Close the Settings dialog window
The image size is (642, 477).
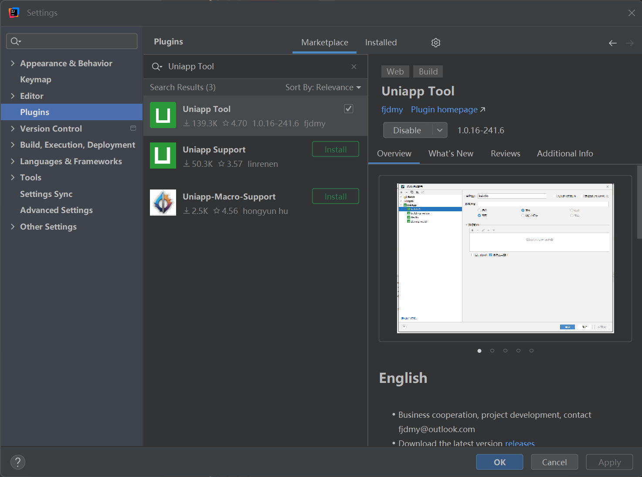pos(632,13)
